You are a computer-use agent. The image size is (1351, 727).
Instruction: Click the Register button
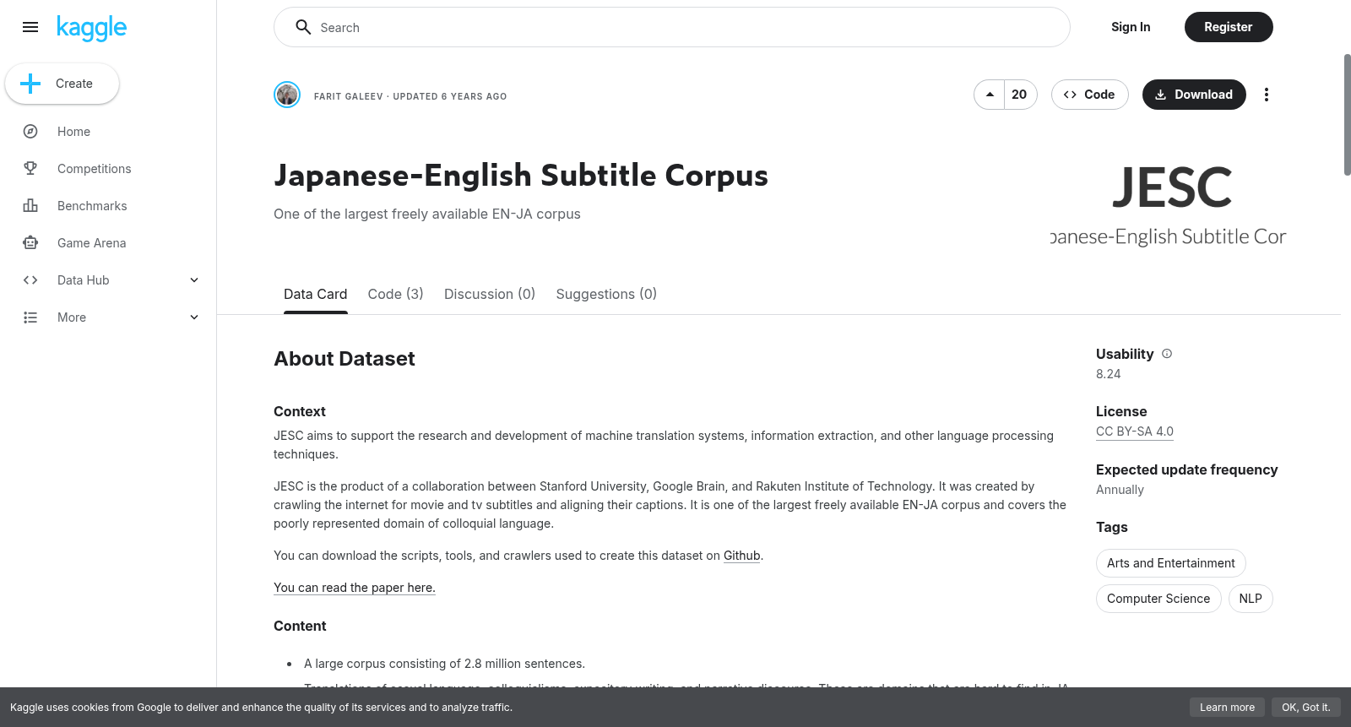1229,27
